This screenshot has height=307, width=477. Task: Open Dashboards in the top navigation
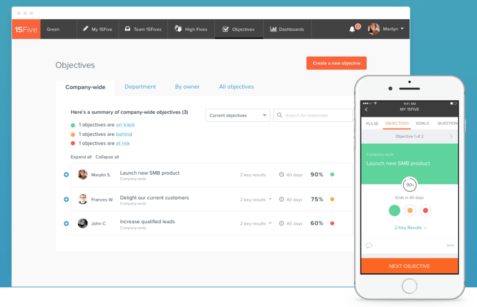pos(287,29)
